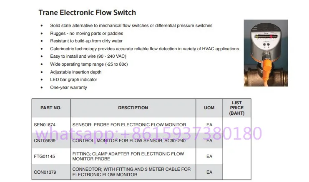Click the LIST PRICE (BAHT) column header
The height and width of the screenshot is (182, 309).
[x=237, y=108]
